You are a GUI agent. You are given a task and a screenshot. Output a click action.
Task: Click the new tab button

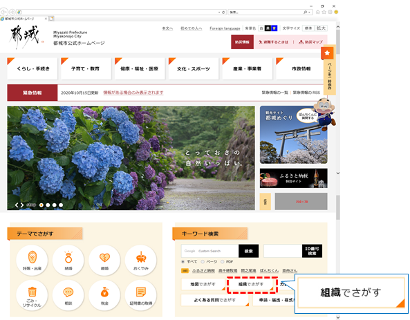click(x=52, y=19)
